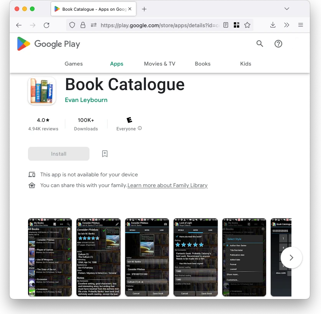Screen dimensions: 321x314
Task: Open a new browser tab
Action: (x=144, y=9)
